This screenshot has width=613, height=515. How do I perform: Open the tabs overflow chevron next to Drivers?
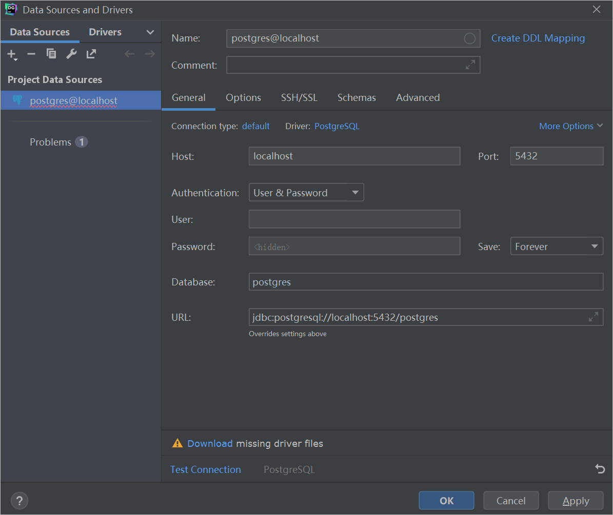(150, 32)
